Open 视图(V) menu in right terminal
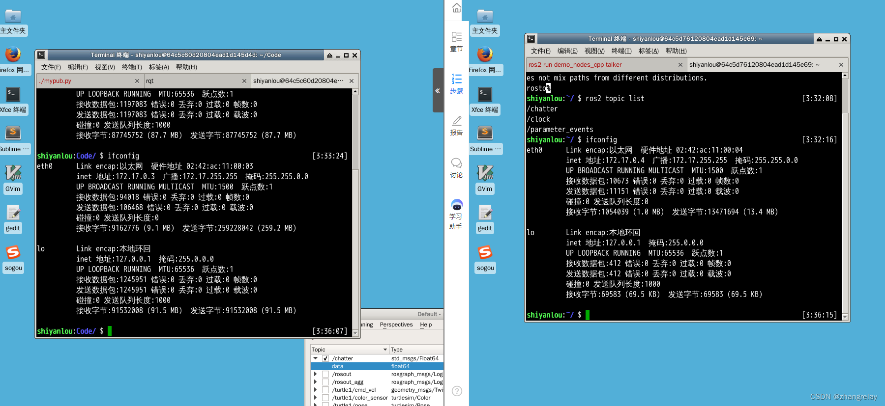 pos(594,51)
